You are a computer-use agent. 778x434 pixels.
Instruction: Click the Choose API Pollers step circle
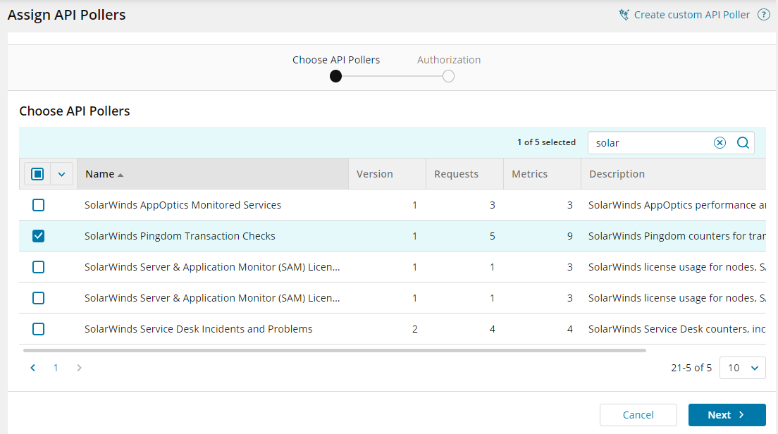point(336,76)
